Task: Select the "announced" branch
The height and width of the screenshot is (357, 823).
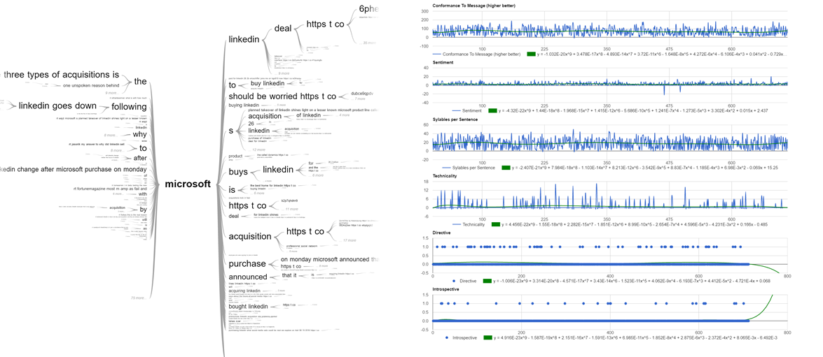Action: point(248,277)
